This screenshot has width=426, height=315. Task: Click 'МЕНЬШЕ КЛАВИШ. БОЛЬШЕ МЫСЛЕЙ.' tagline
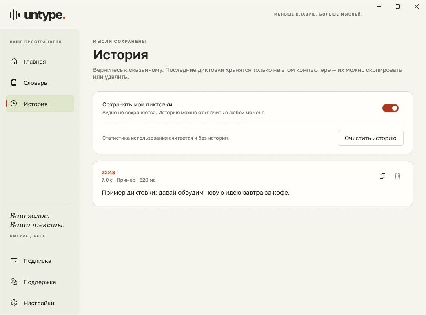click(x=318, y=14)
